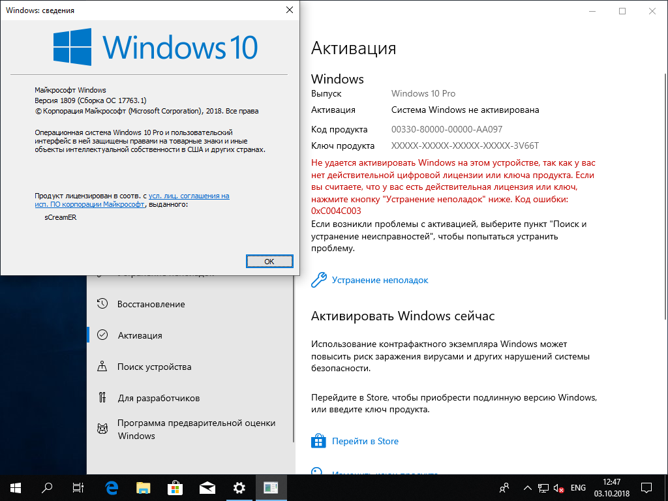Screen dimensions: 668x501
Task: Click the network status tray icon
Action: click(543, 488)
